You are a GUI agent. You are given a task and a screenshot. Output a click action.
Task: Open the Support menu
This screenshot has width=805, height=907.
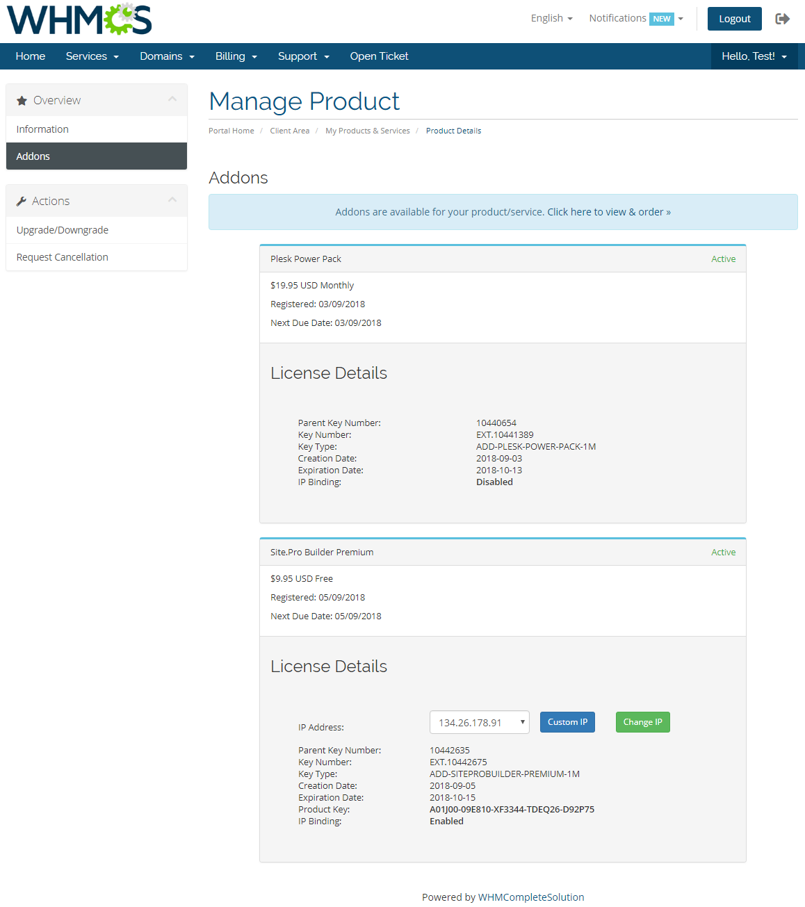click(303, 56)
